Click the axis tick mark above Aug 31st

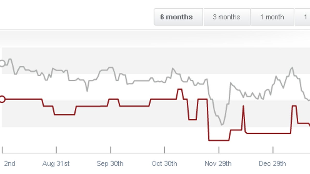(x=56, y=150)
